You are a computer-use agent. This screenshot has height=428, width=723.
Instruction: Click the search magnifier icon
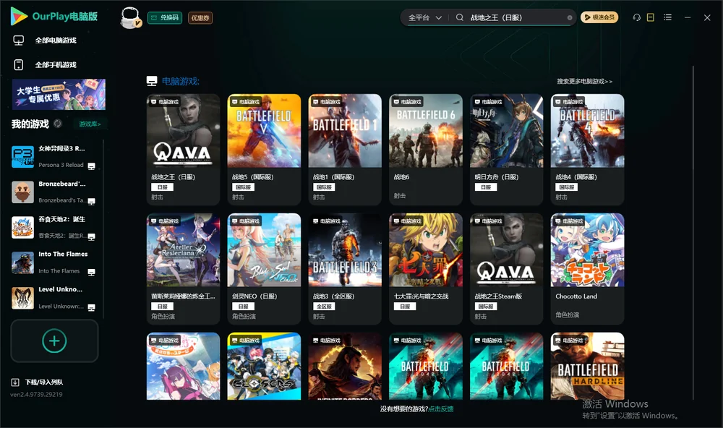pyautogui.click(x=459, y=17)
